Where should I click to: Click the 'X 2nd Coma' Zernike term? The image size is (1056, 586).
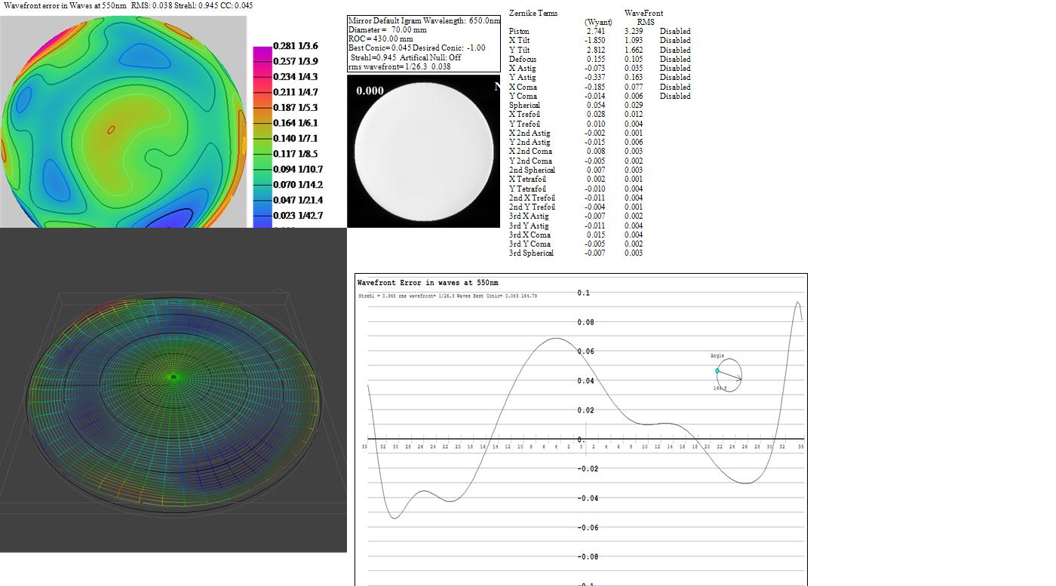[530, 152]
